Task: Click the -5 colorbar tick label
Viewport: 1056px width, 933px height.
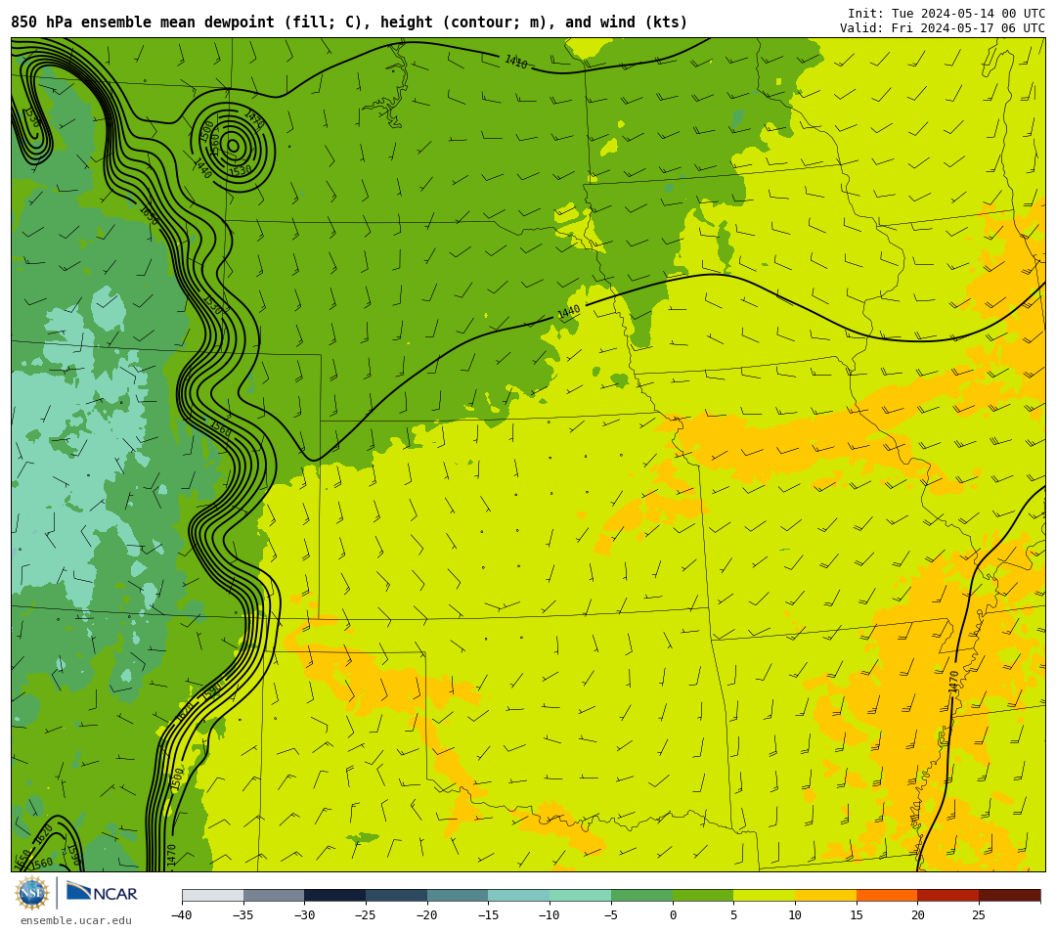Action: tap(611, 914)
